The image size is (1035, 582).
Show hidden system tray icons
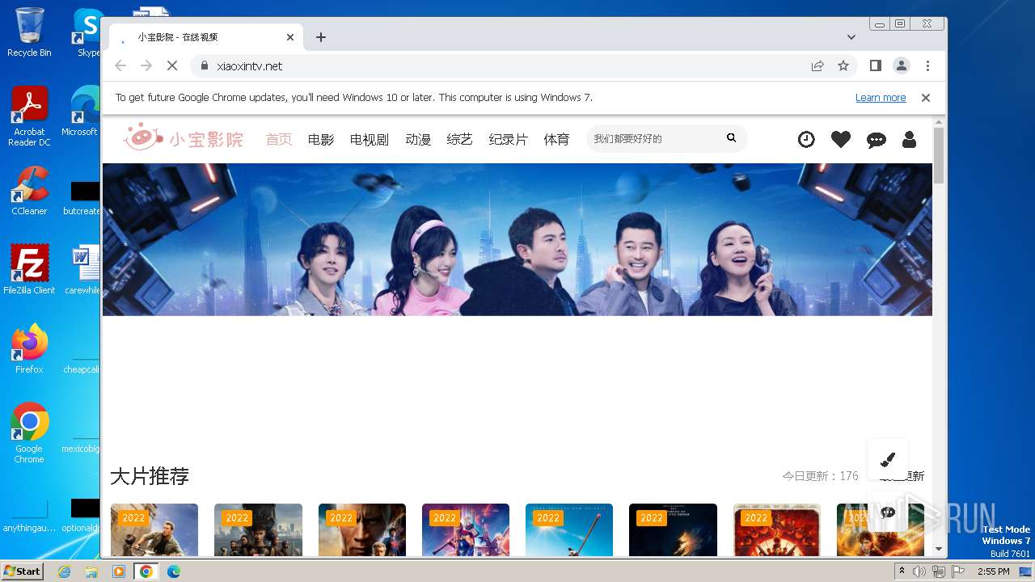902,571
